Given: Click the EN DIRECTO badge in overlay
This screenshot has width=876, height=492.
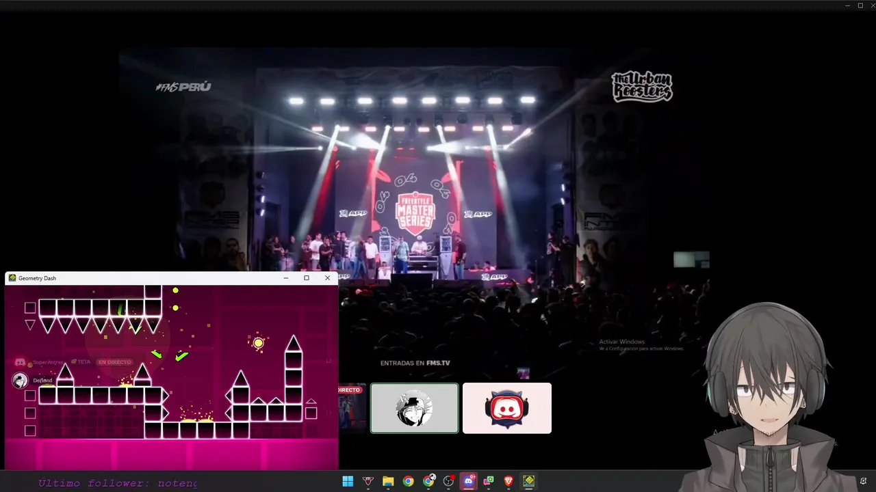Looking at the screenshot, I should point(114,362).
